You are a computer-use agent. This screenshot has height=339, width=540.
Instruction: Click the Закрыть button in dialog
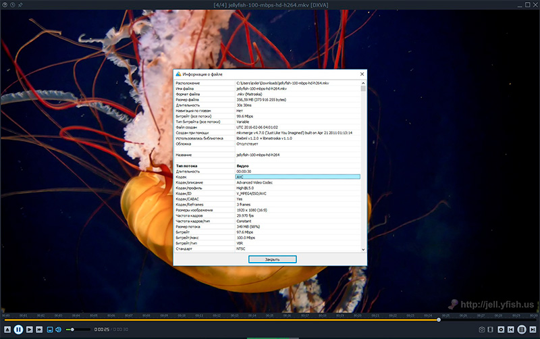pyautogui.click(x=271, y=259)
